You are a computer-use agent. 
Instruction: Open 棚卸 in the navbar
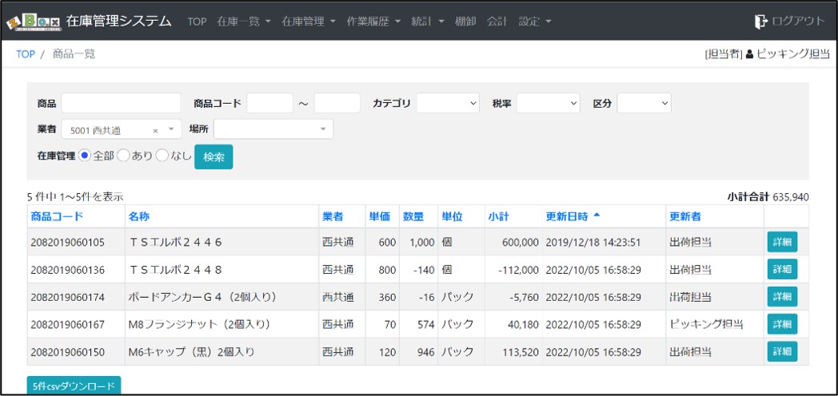pos(465,22)
